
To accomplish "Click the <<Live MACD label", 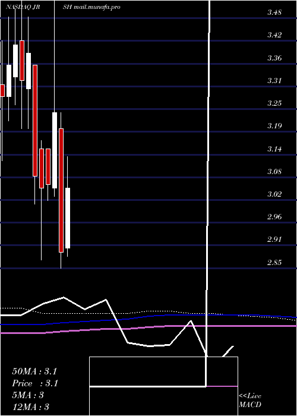I will point(250,400).
